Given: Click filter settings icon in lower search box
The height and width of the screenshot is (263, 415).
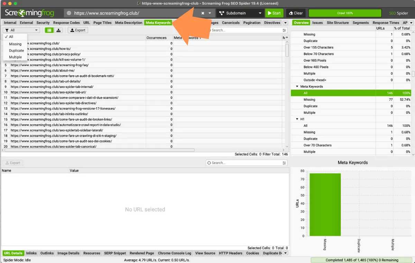Looking at the screenshot, I should tap(284, 163).
